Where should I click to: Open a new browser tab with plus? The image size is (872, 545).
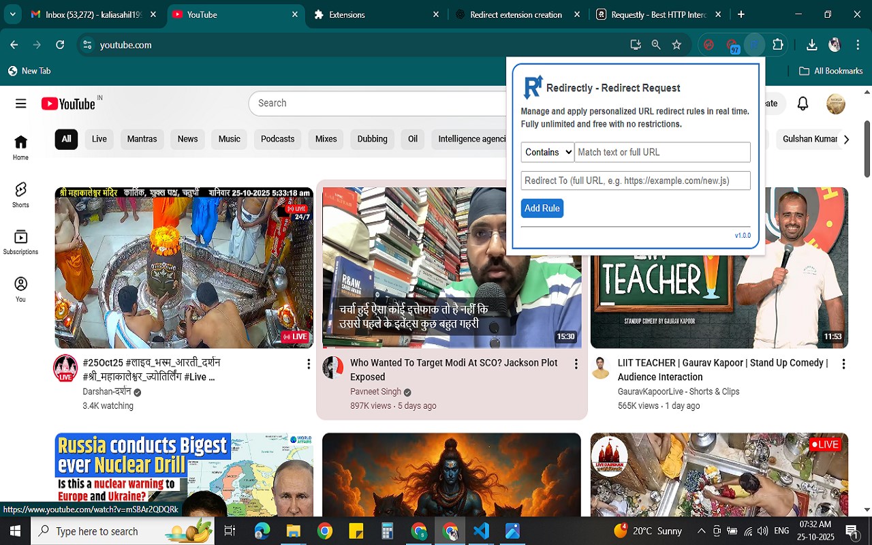(741, 14)
